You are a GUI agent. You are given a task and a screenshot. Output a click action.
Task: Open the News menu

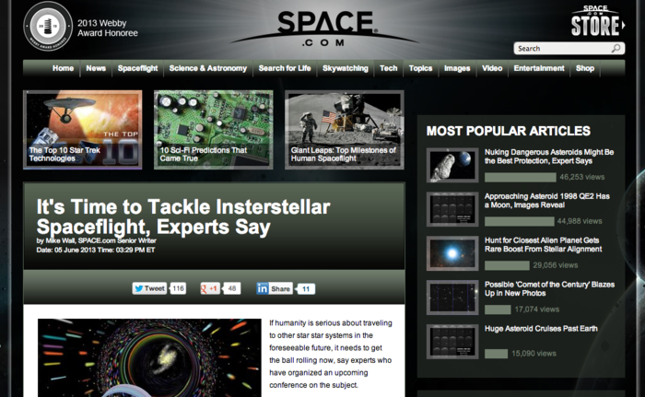(x=96, y=68)
